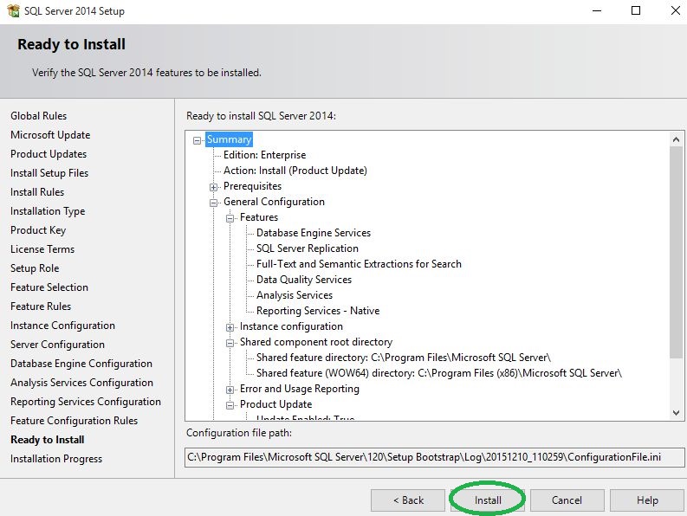Image resolution: width=687 pixels, height=516 pixels.
Task: Expand the Instance configuration node
Action: coord(230,327)
